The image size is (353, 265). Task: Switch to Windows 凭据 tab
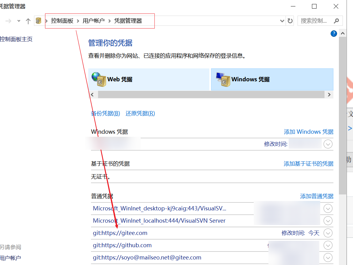pyautogui.click(x=272, y=79)
